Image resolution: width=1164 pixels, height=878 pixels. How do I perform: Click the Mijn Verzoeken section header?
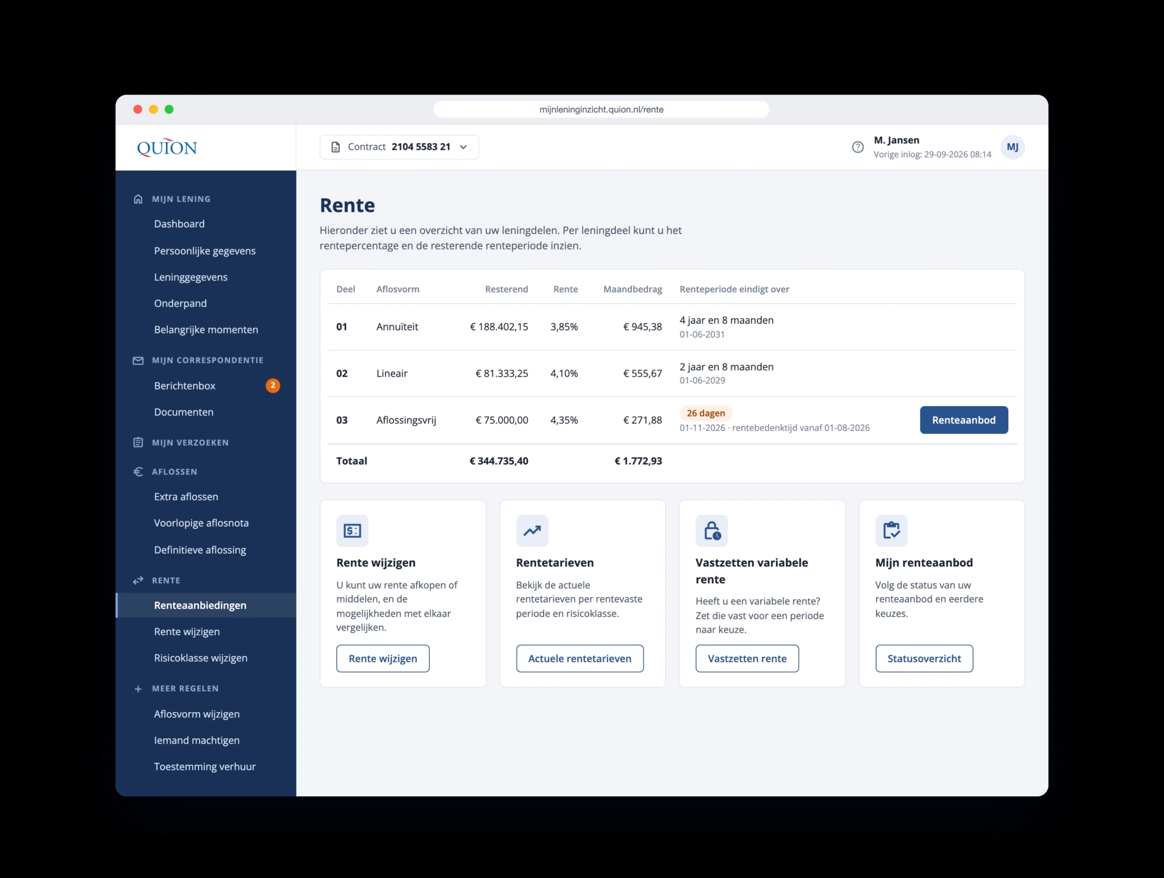(x=191, y=443)
